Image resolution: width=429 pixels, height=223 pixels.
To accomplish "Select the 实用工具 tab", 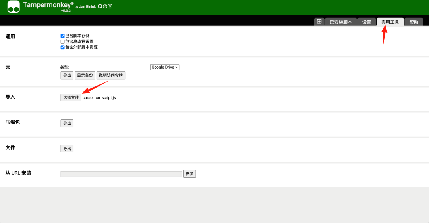I will click(390, 22).
